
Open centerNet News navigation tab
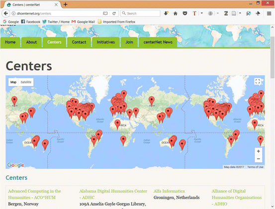pyautogui.click(x=158, y=42)
